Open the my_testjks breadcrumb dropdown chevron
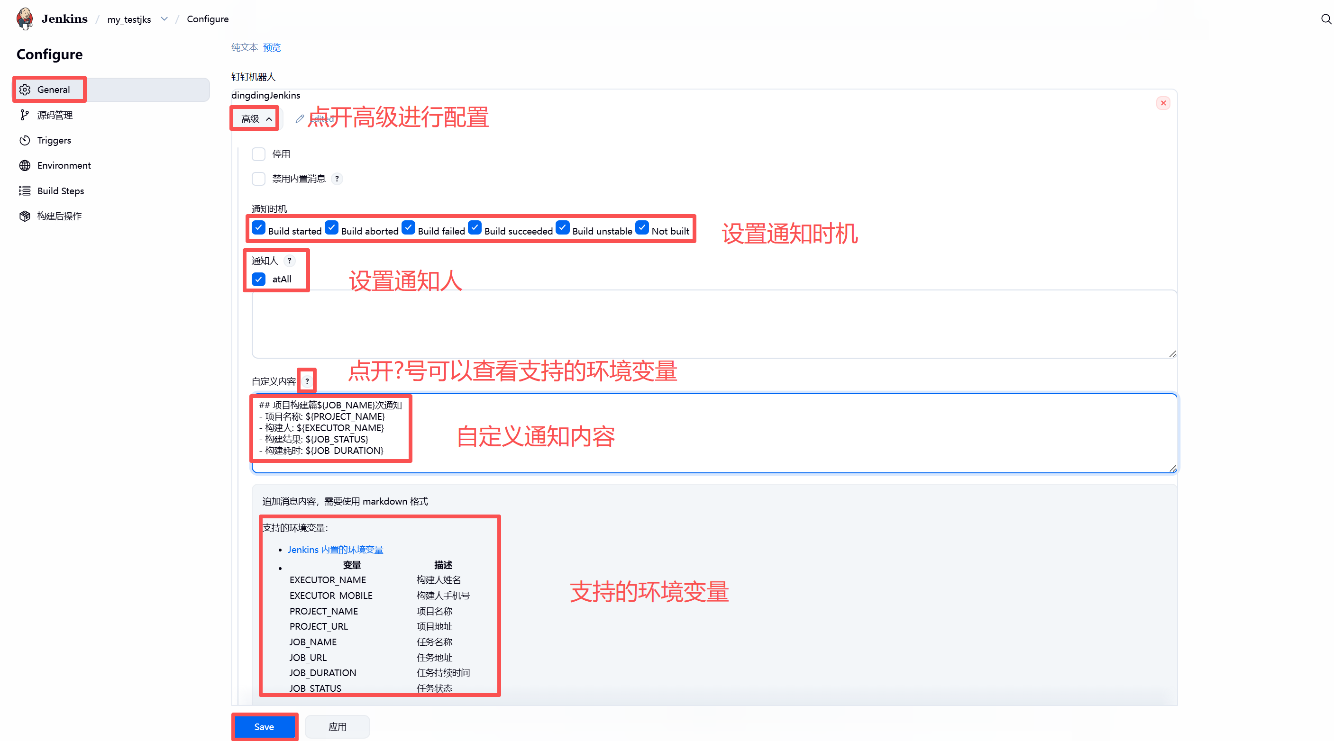 [164, 19]
